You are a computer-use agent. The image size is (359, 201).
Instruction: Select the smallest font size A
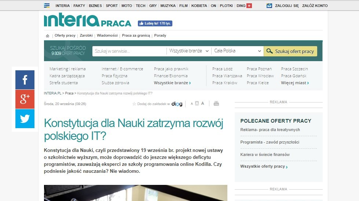point(192,104)
